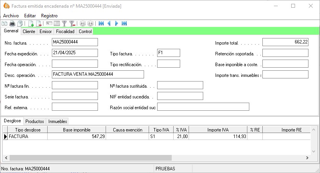Select the Inmuebles sub-tab
The image size is (320, 173).
pos(58,121)
